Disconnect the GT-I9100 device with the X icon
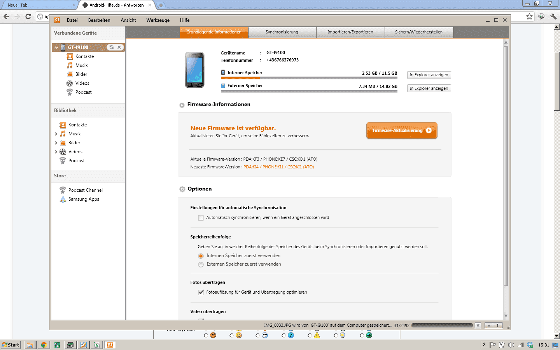Screen dimensions: 560x350 pyautogui.click(x=119, y=47)
